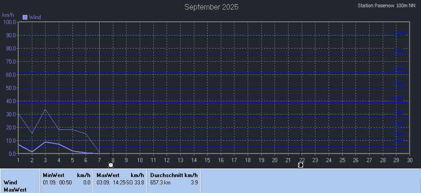
Task: Select the 90.0 y-axis value
Action: 10,35
